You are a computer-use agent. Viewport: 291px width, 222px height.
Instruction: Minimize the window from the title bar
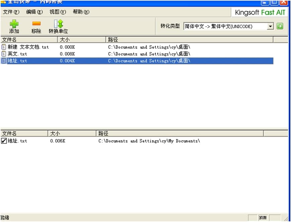[x=265, y=2]
